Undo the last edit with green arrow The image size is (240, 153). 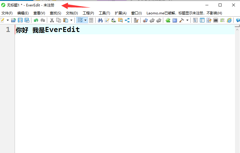point(36,20)
